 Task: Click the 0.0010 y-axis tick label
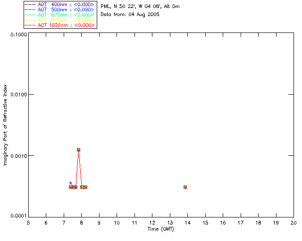(19, 156)
